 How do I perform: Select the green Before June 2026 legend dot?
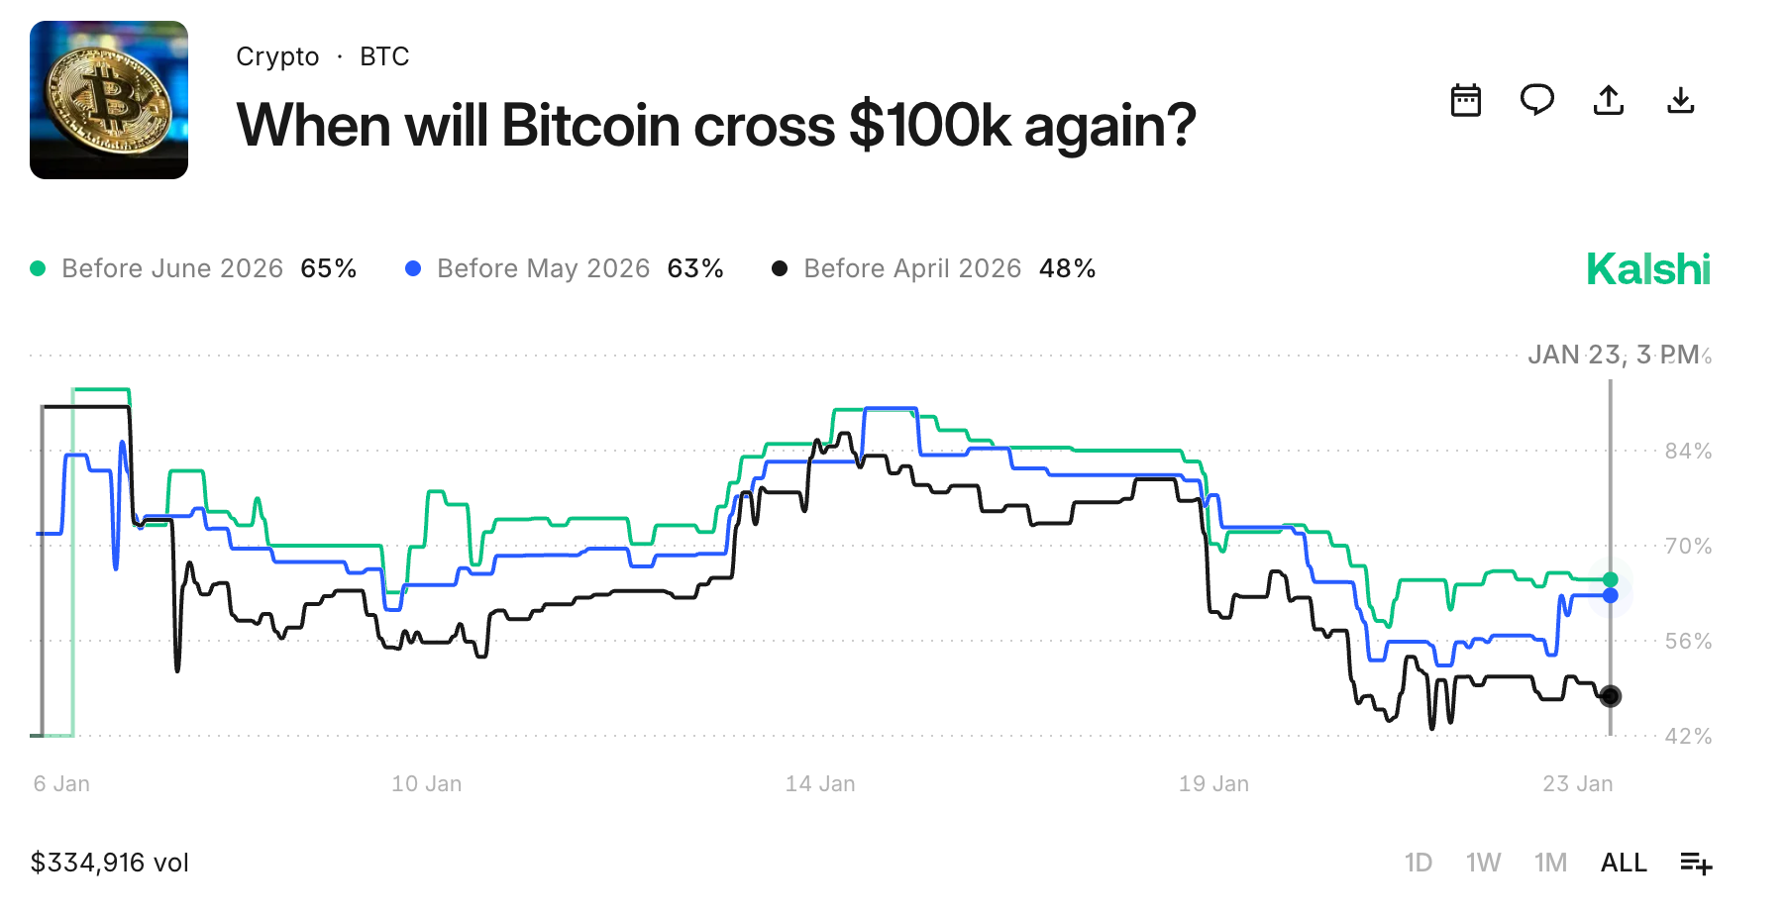(36, 267)
